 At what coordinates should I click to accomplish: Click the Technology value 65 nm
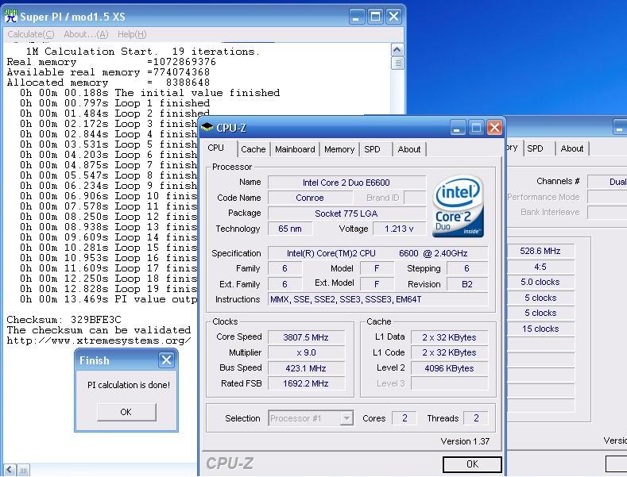click(290, 229)
